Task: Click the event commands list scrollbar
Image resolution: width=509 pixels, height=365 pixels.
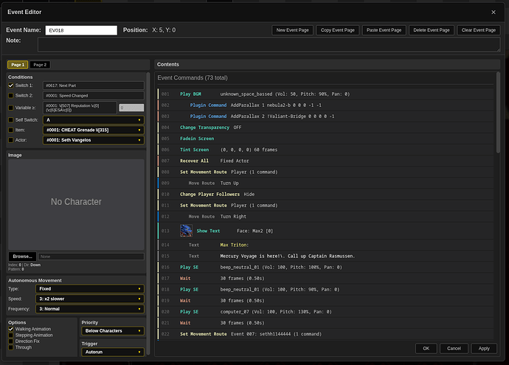Action: 498,113
